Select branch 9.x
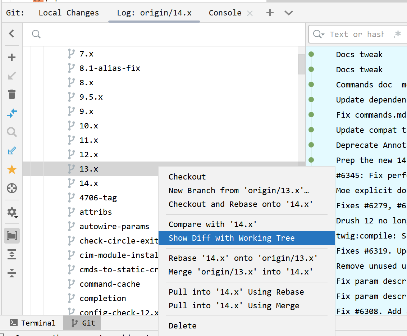The image size is (407, 336). coord(86,112)
